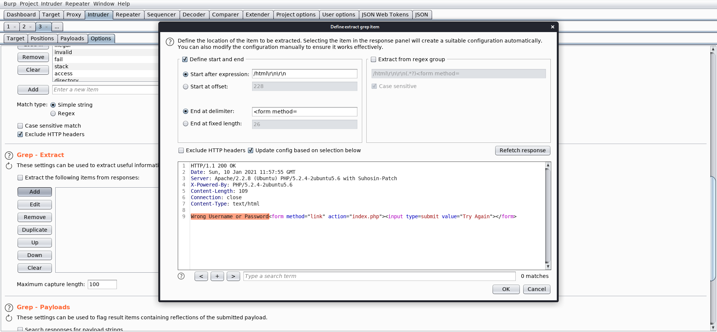Click previous match arrow button
The height and width of the screenshot is (332, 717).
click(x=201, y=276)
